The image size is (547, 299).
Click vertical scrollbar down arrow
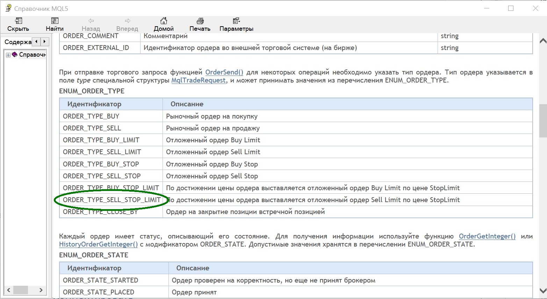[543, 291]
